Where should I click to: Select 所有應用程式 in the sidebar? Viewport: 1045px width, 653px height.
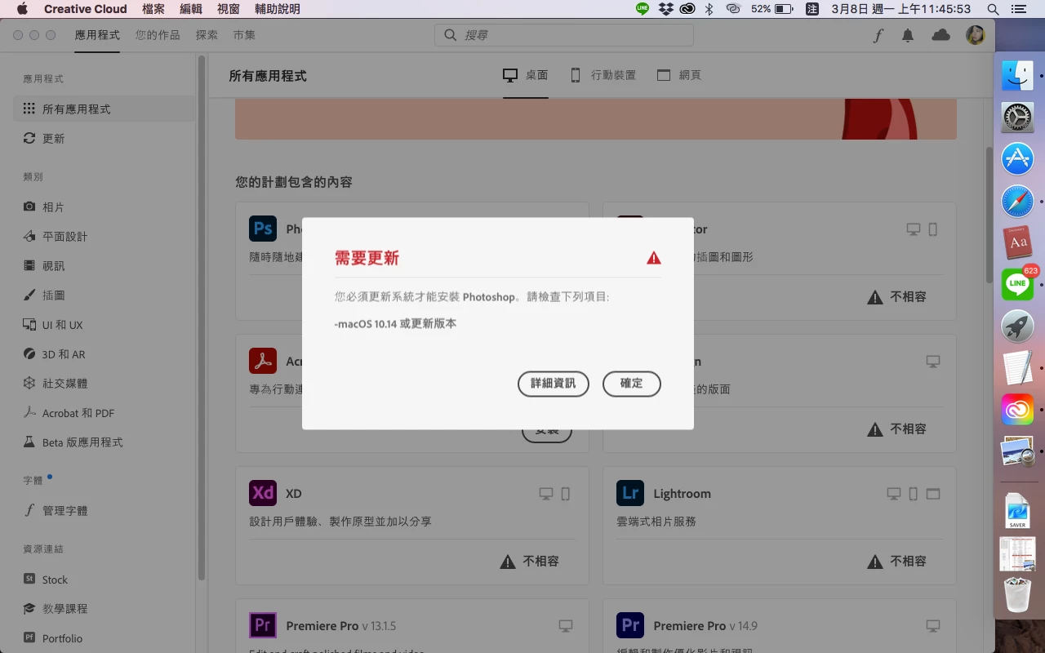[104, 109]
